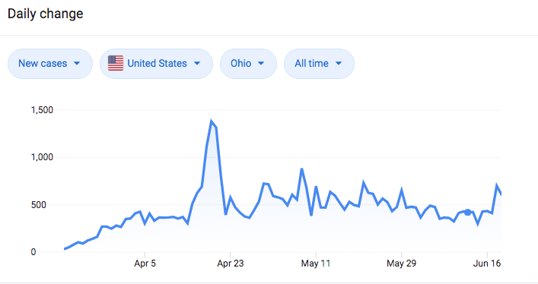Open the United States country dropdown
Image resolution: width=538 pixels, height=284 pixels.
156,64
